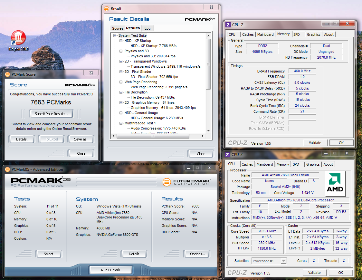Viewport: 362px width, 280px height.
Task: Click Validate in the Memory CPU-Z window
Action: tap(315, 143)
